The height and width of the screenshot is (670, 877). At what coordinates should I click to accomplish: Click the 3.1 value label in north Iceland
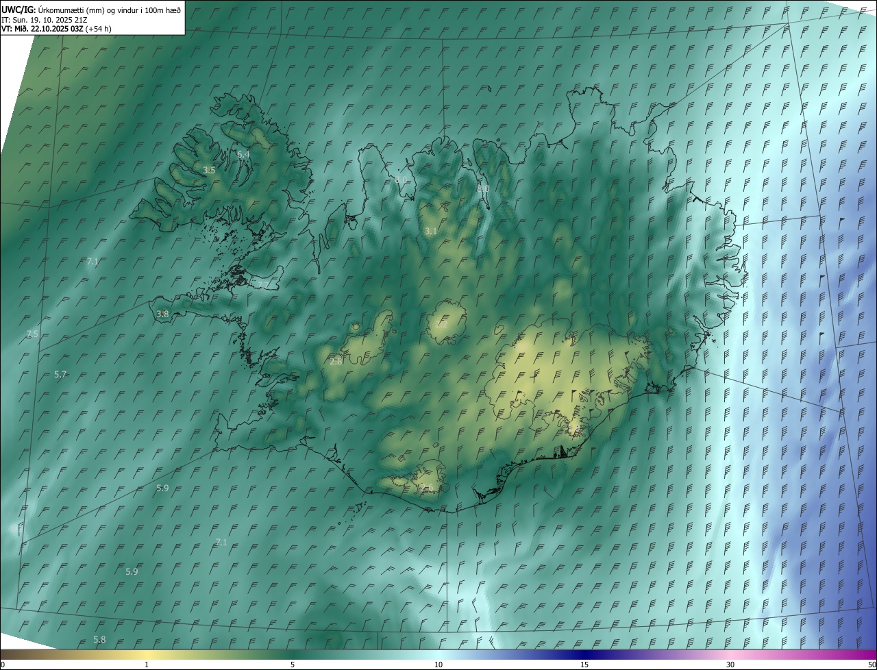430,232
